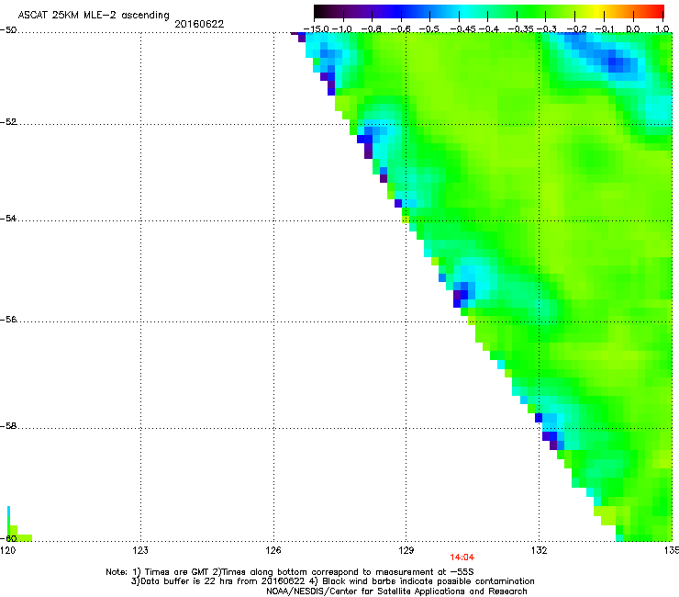Viewport: 679px width, 597px height.
Task: Click the note line 'Times are GMT'
Action: click(x=290, y=572)
